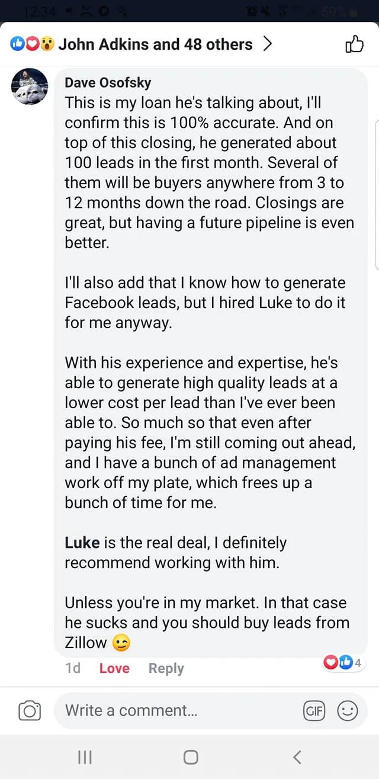Open the emoji smiley picker
This screenshot has height=779, width=379.
pos(348,710)
